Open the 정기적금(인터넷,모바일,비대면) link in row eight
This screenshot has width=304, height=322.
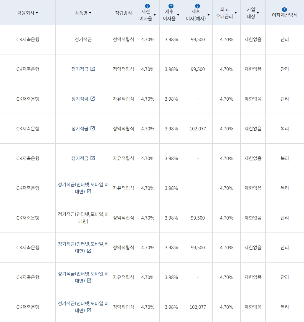[x=83, y=247]
